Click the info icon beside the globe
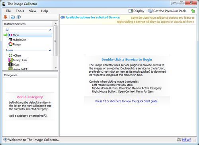This screenshot has height=145, width=199. click(19, 17)
